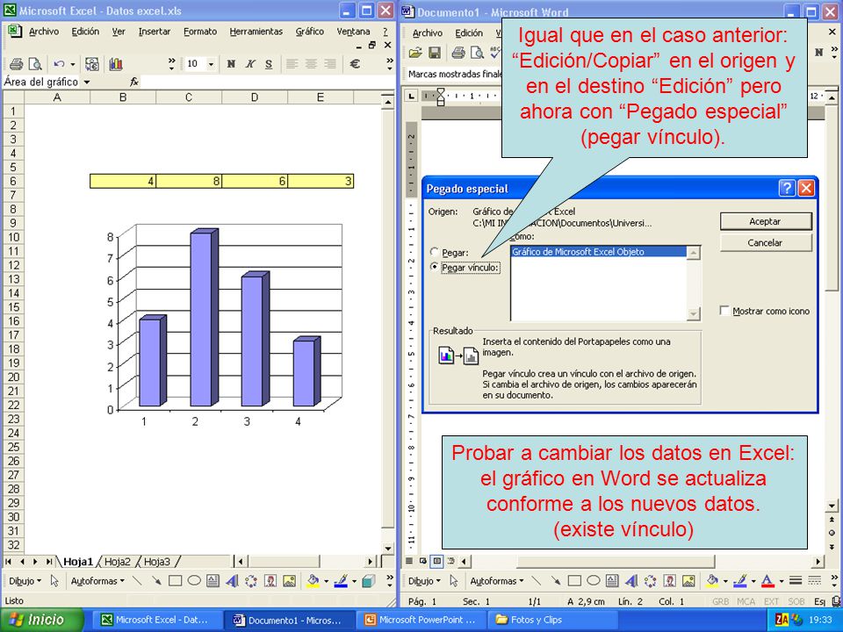
Task: Open the Autoformas menu in Excel drawing toolbar
Action: (97, 581)
